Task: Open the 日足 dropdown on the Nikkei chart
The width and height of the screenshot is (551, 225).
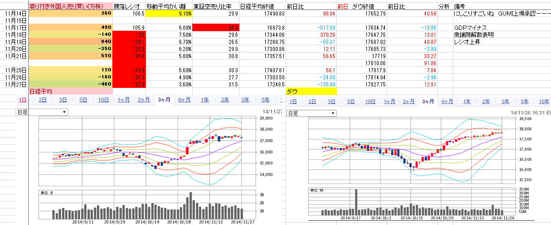Action: (x=42, y=112)
